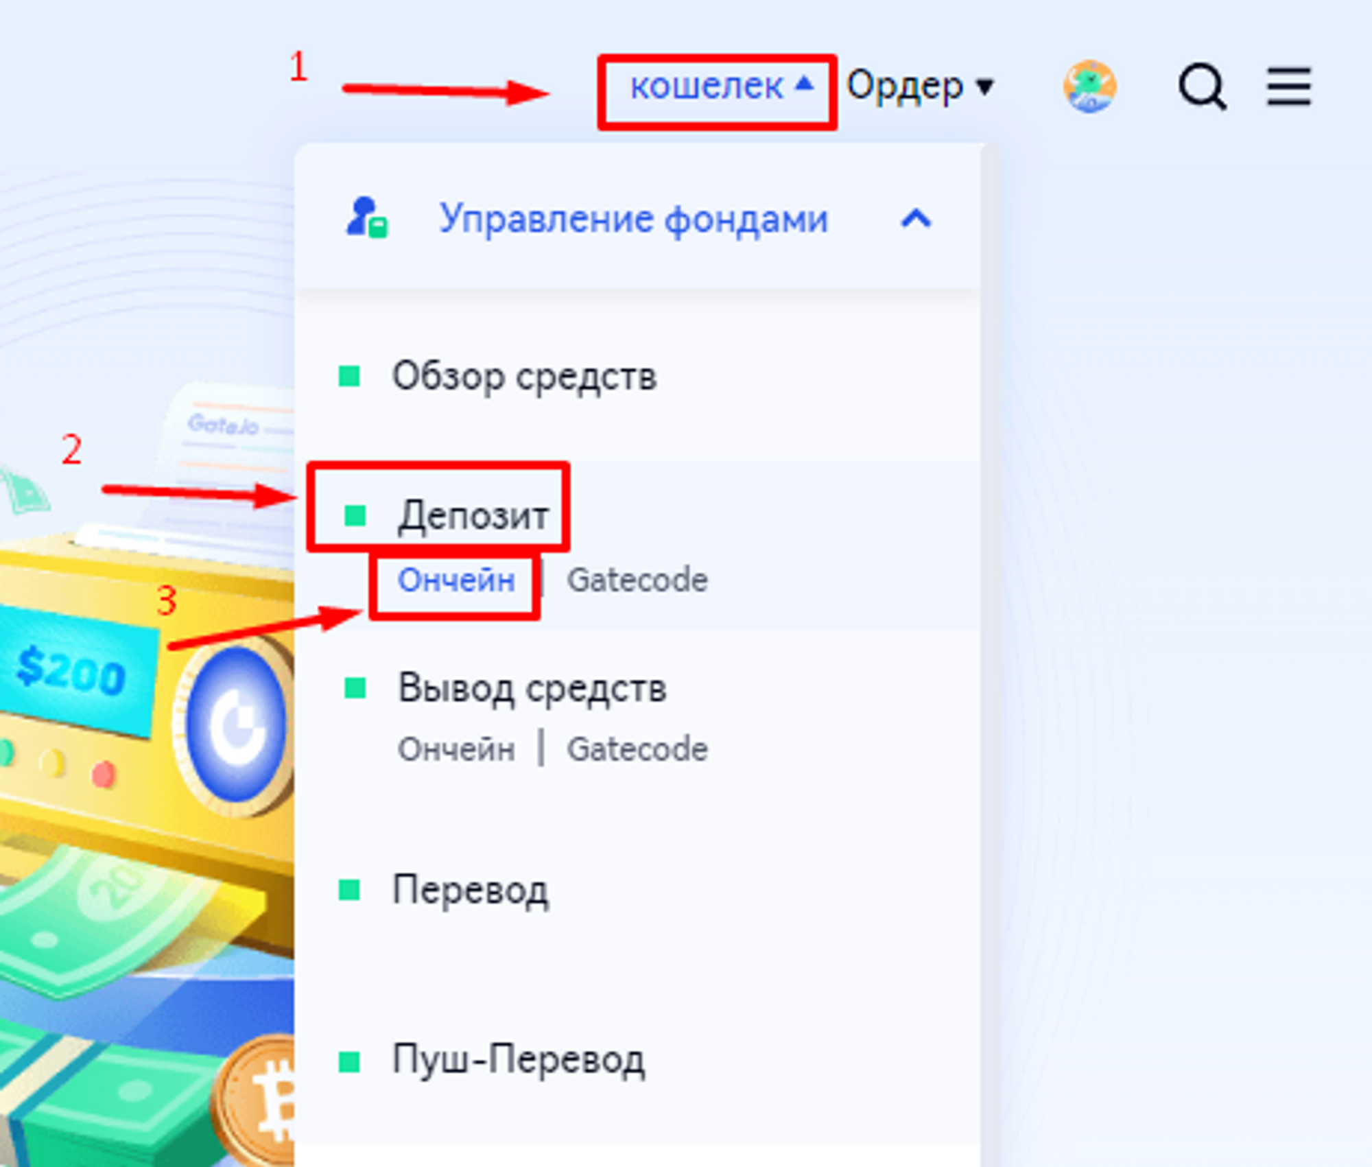1372x1167 pixels.
Task: Click the fund management person icon
Action: 367,217
